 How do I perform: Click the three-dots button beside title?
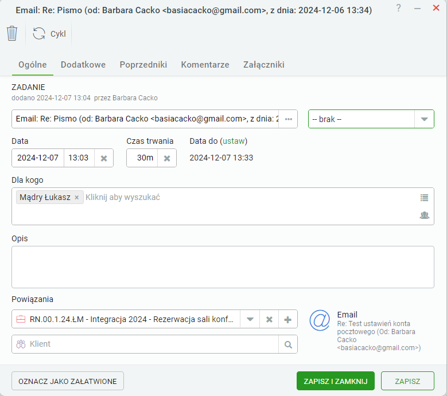point(288,119)
